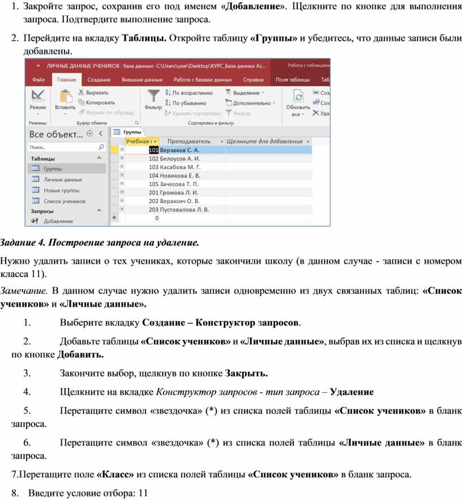
Task: Expand the subdatasheet for row 103
Action: point(122,166)
